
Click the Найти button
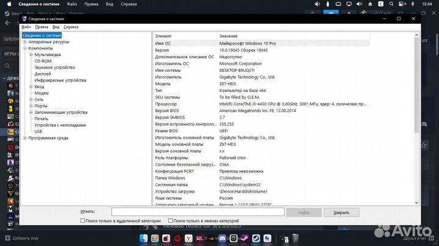tap(304, 213)
